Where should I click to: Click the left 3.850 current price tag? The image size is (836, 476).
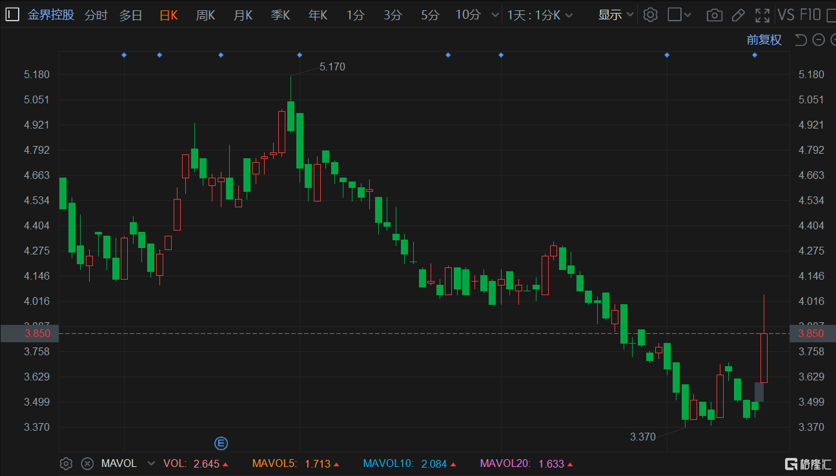(x=30, y=333)
